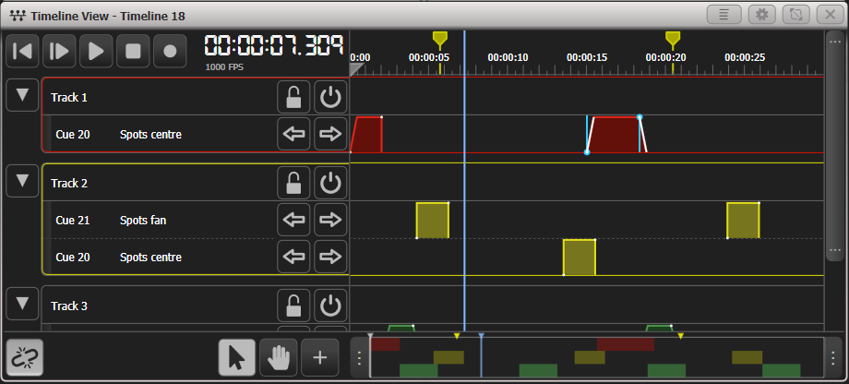Click the blue fade-in handle of red block

click(587, 152)
